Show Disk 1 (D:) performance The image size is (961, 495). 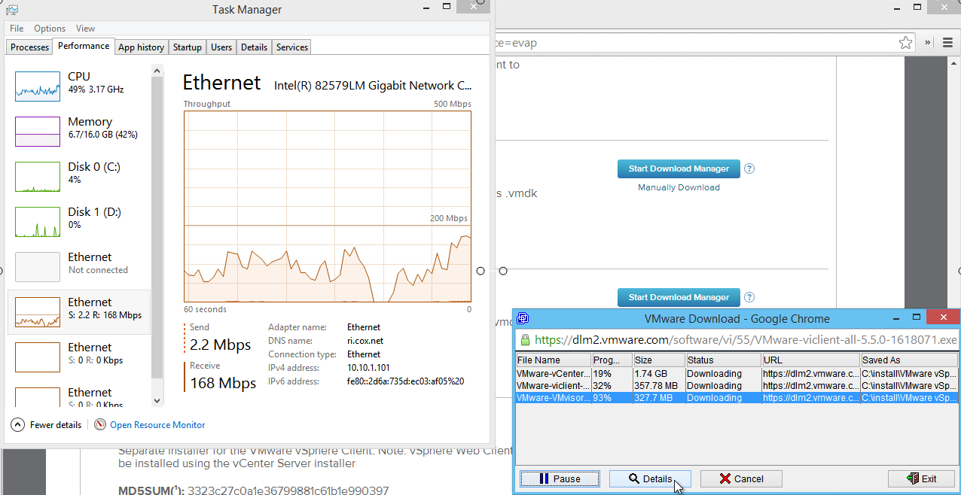tap(79, 221)
